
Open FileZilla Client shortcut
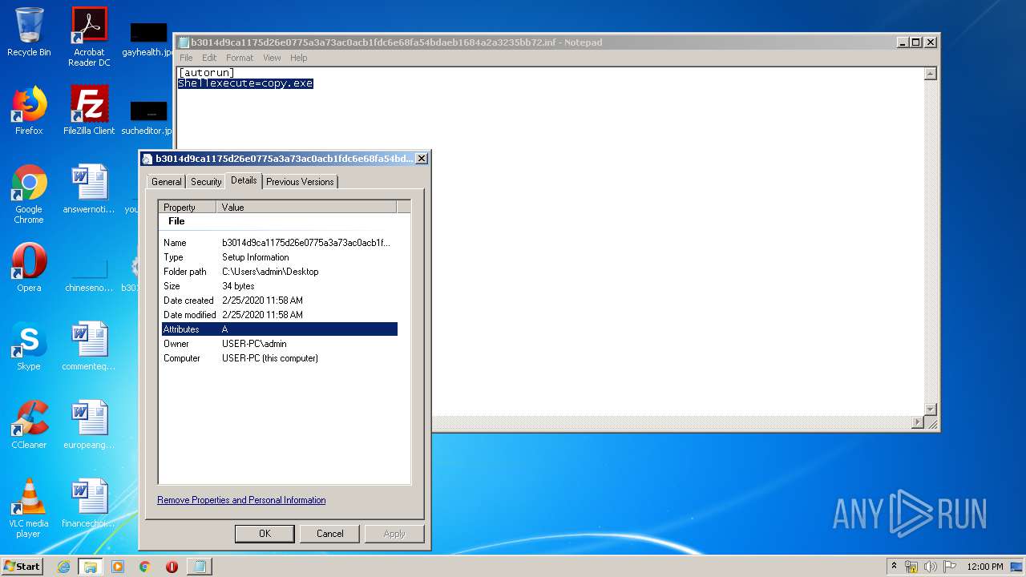coord(89,111)
